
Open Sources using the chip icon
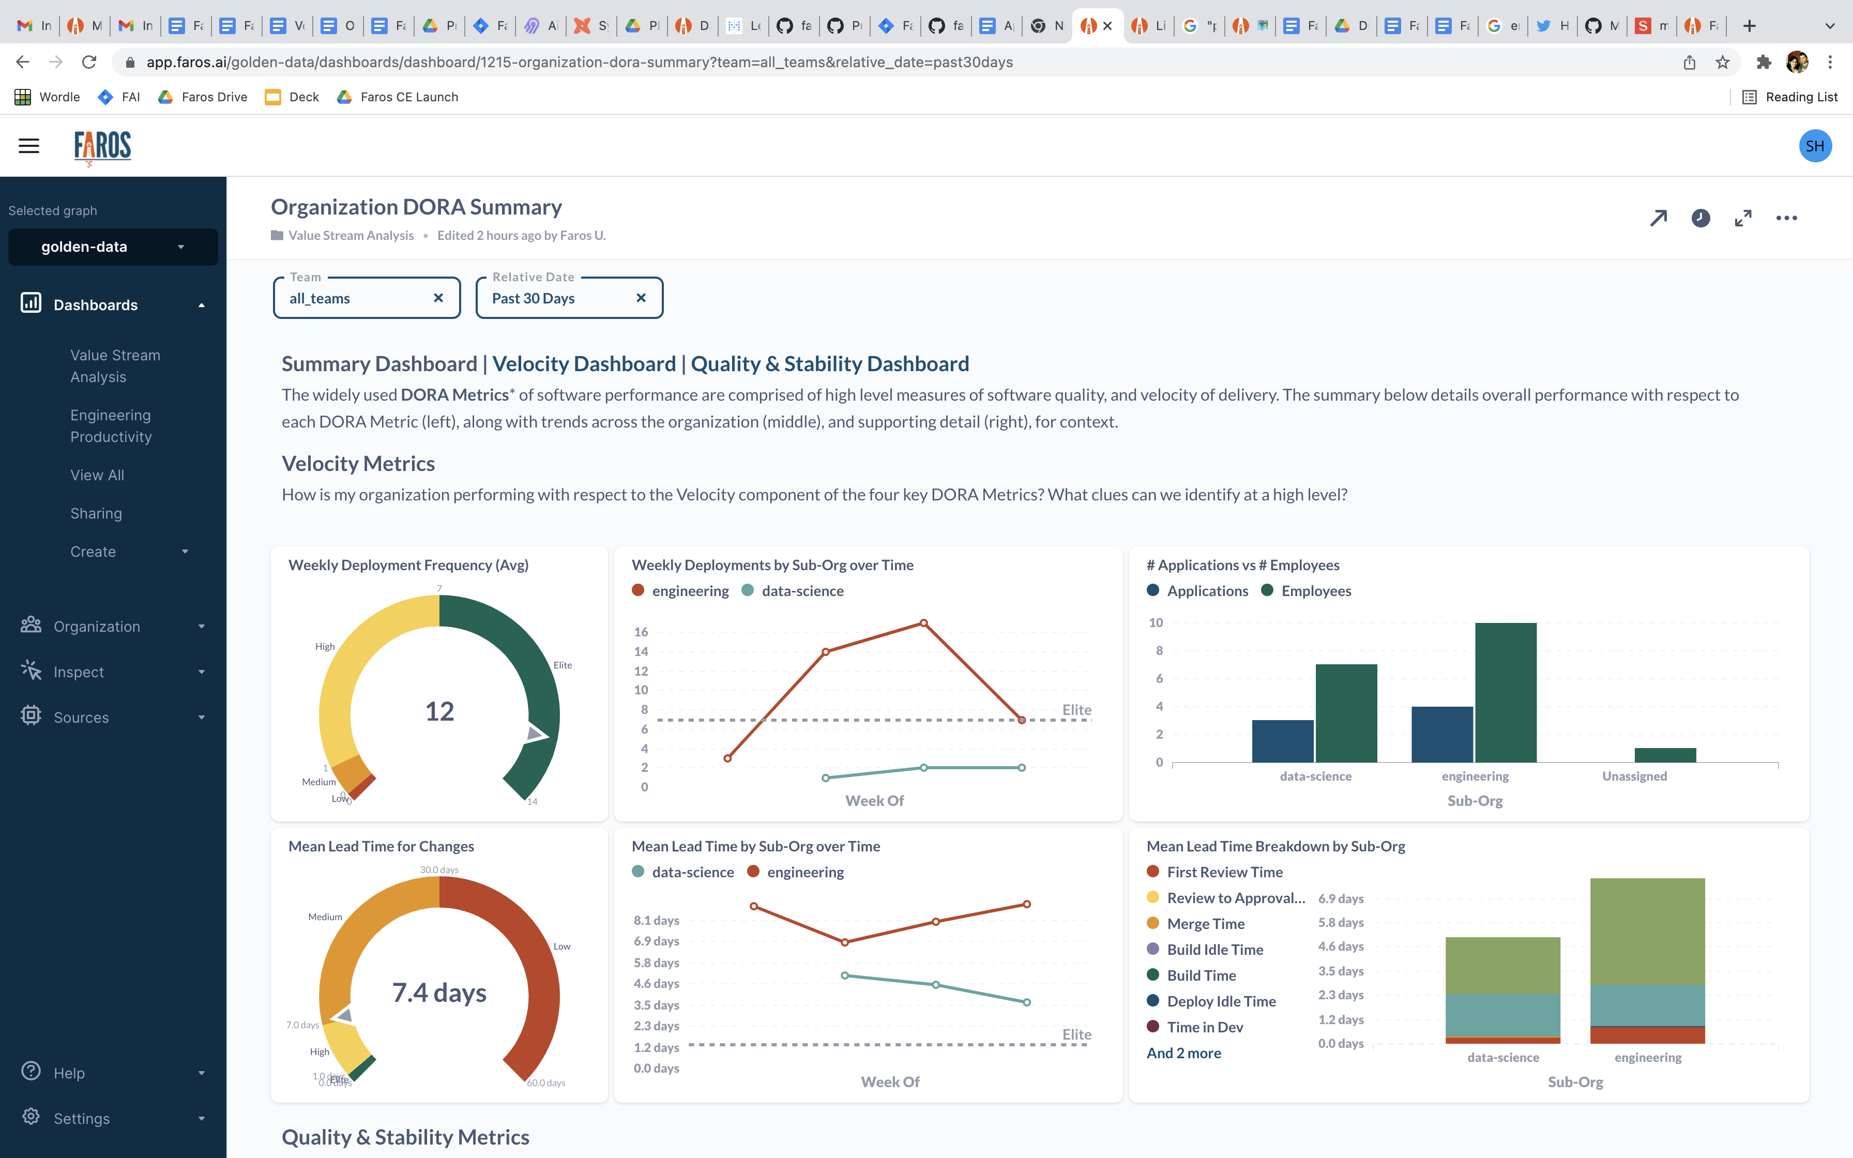(x=31, y=717)
